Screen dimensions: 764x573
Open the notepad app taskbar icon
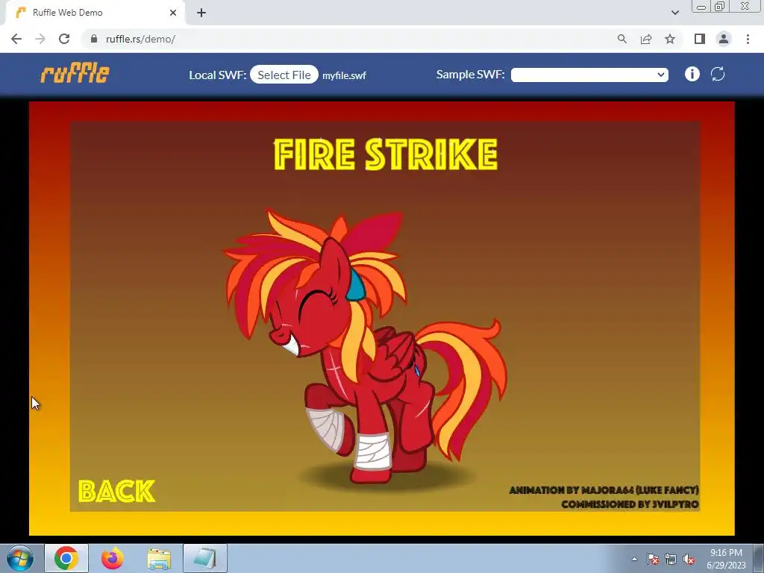pyautogui.click(x=205, y=558)
